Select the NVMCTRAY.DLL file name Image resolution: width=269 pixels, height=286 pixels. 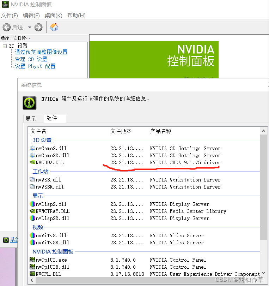click(53, 211)
